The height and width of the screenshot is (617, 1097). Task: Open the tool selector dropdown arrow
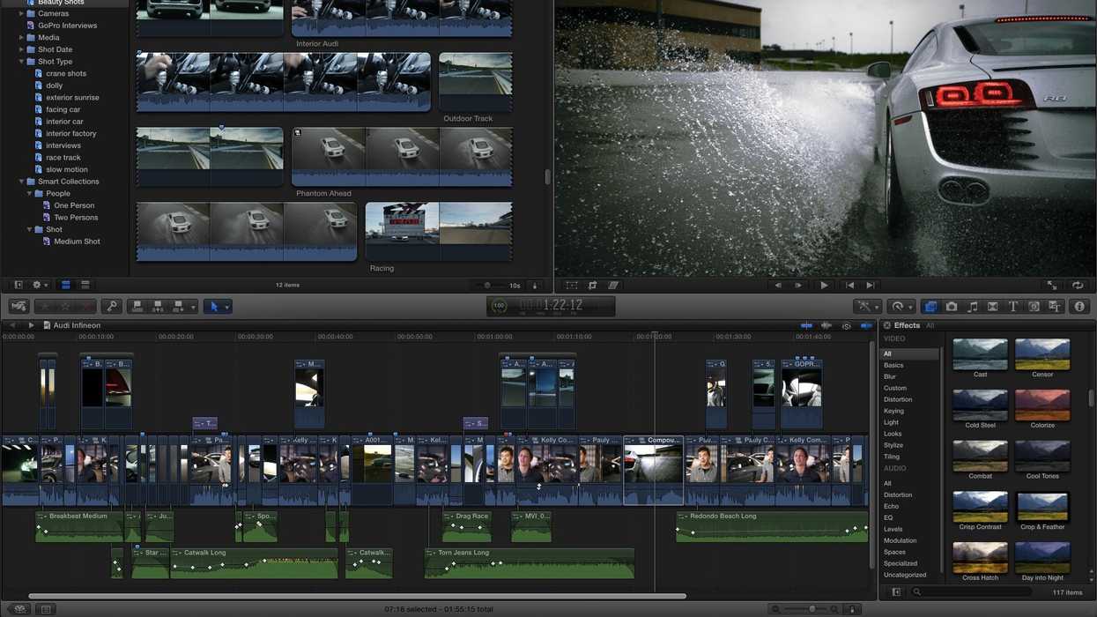226,308
